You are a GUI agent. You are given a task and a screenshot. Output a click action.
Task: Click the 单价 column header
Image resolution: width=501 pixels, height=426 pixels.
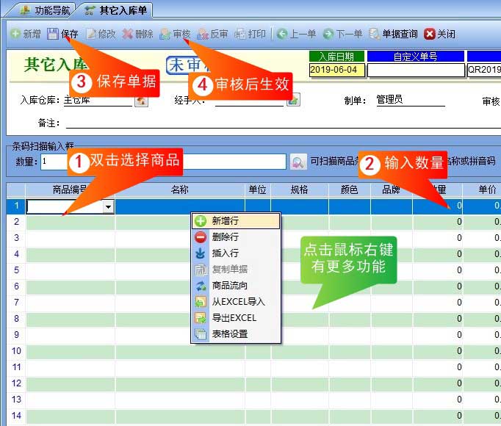click(482, 189)
